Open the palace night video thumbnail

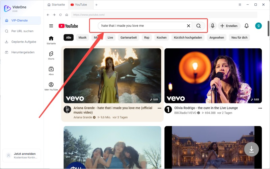213,147
